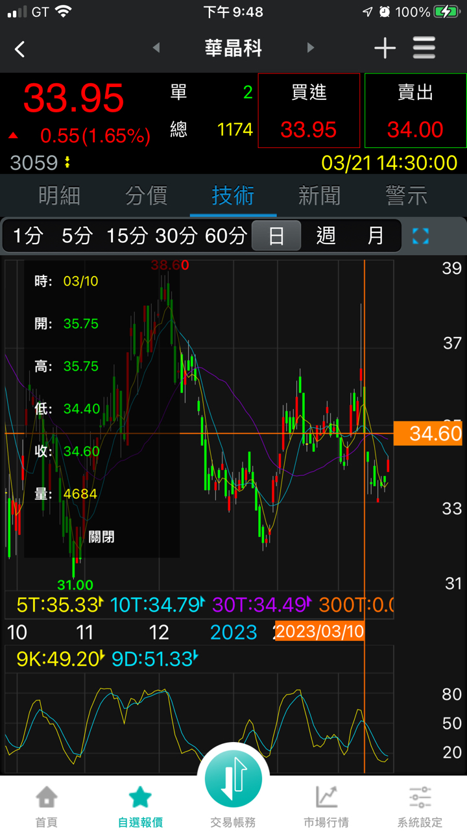Screen dimensions: 467x831
Task: Open 300T moving average setting
Action: click(x=356, y=605)
